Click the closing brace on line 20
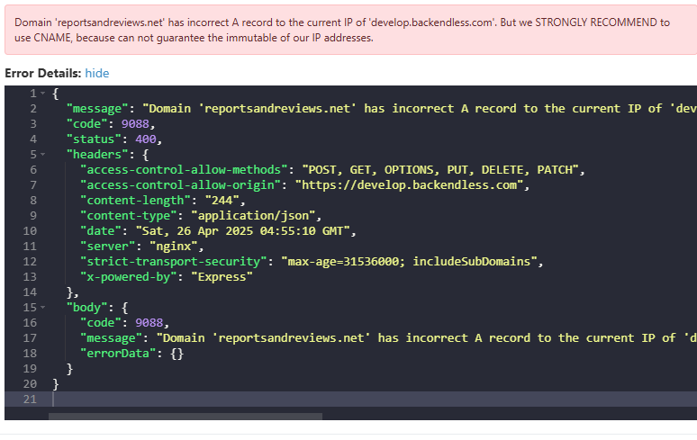Screen dimensions: 697x440 [x=56, y=384]
